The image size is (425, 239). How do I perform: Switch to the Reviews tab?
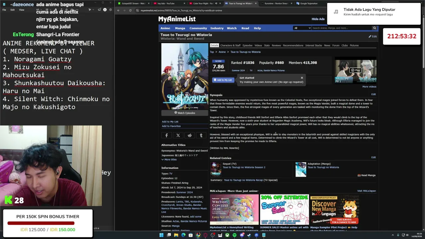pyautogui.click(x=276, y=45)
